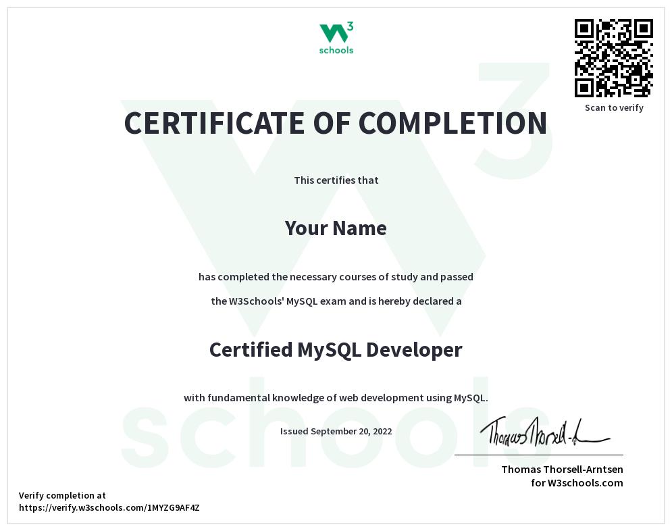Click the Scan to verify label
Viewport: 672px width, 531px height.
point(613,107)
